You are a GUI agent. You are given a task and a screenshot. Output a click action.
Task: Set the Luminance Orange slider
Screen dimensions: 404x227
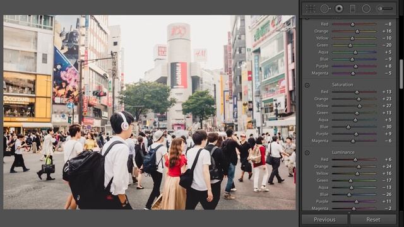click(x=354, y=166)
